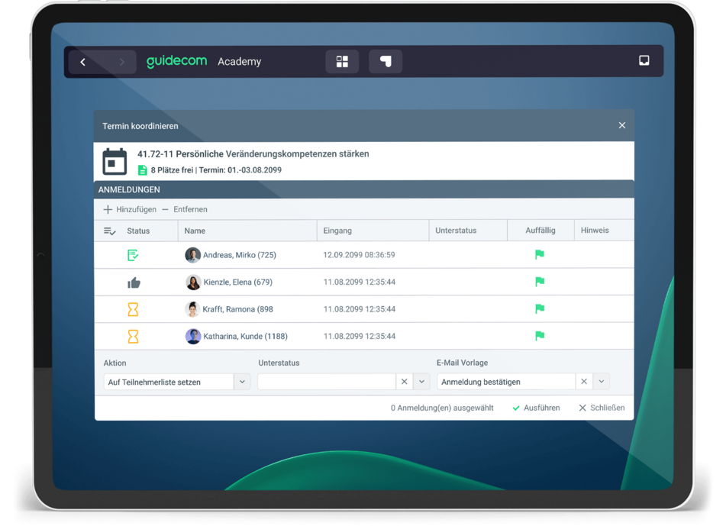Click hourglass status of Krafft, Ramona
The height and width of the screenshot is (526, 726).
coord(133,309)
